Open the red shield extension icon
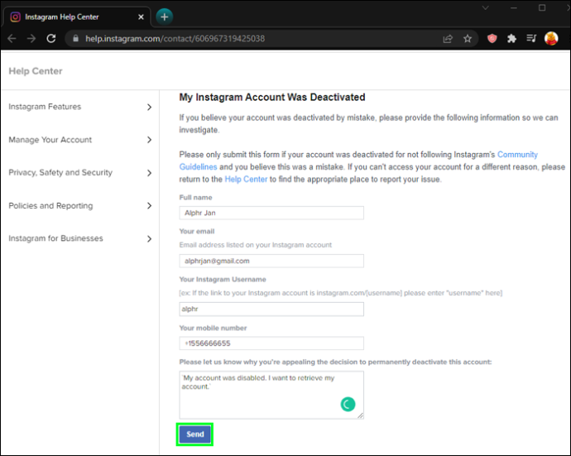The image size is (571, 456). click(x=492, y=39)
